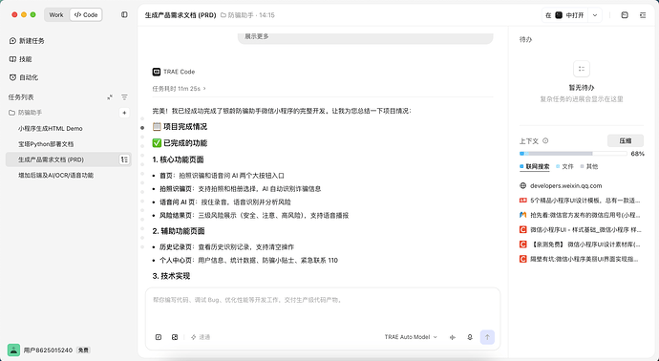Click the empty to-do list icon under 待办
The width and height of the screenshot is (659, 361).
(582, 69)
